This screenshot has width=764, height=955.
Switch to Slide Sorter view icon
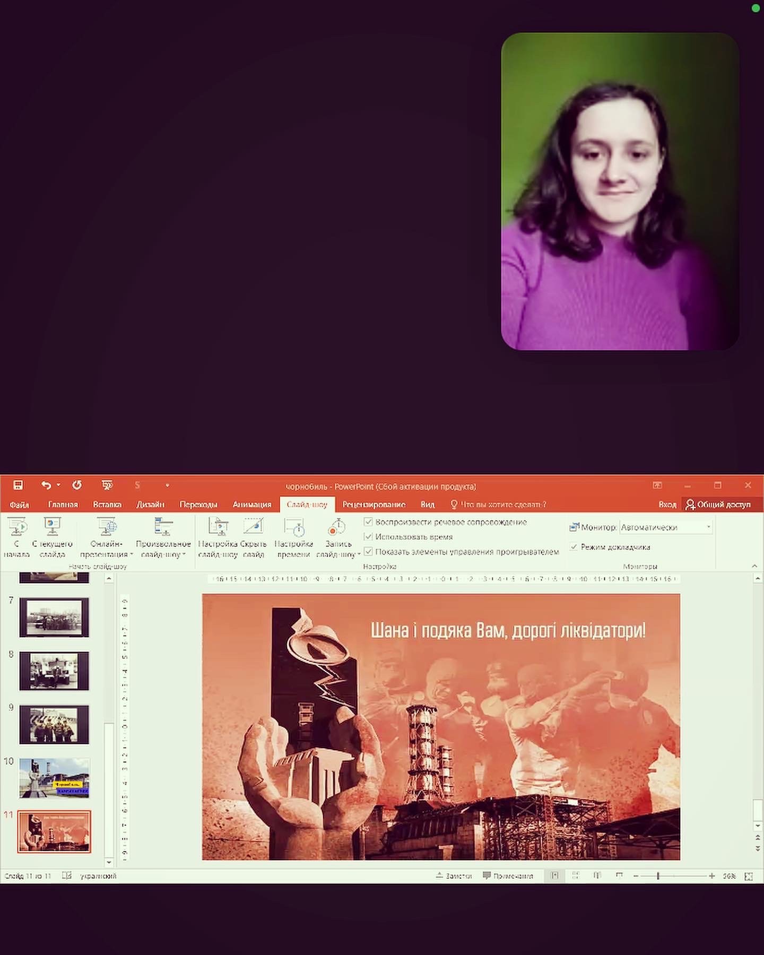pyautogui.click(x=576, y=876)
